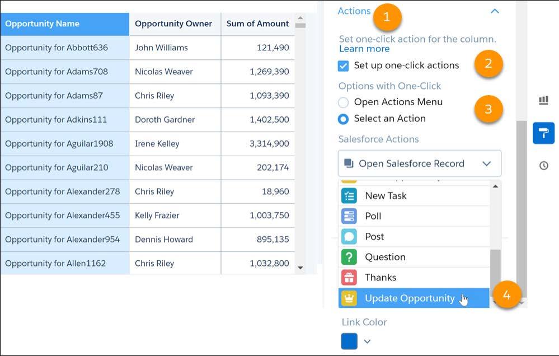Click the Kelly Frazier owner cell
Viewport: 559px width, 356px height.
pyautogui.click(x=175, y=216)
